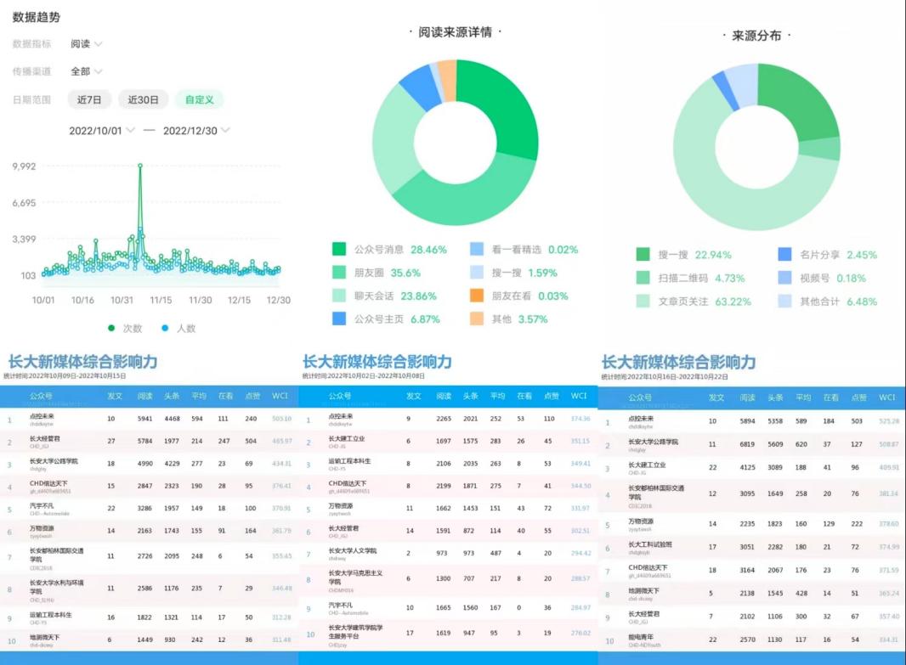Select the 近30日 date range

click(x=143, y=99)
